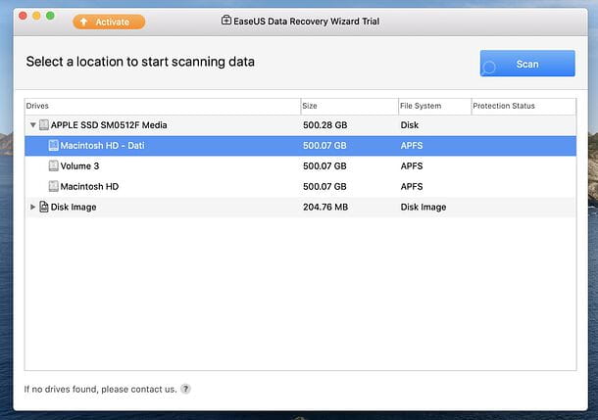Click the Disk Image file system cell
The height and width of the screenshot is (420, 598).
pos(424,208)
